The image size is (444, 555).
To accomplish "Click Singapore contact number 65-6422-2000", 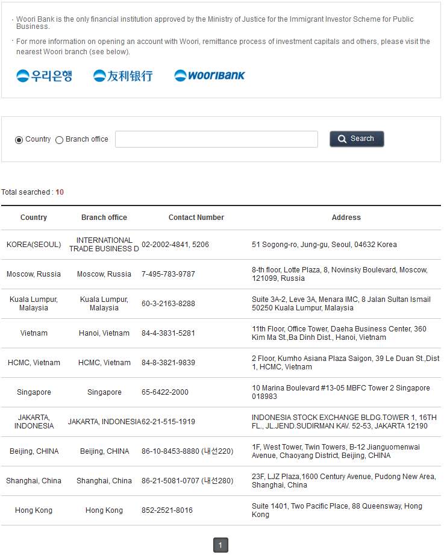I will pyautogui.click(x=165, y=392).
